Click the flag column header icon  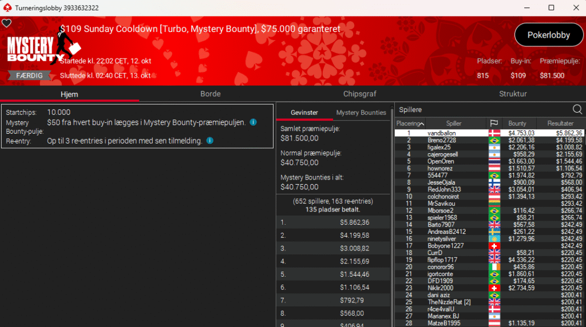click(x=493, y=123)
